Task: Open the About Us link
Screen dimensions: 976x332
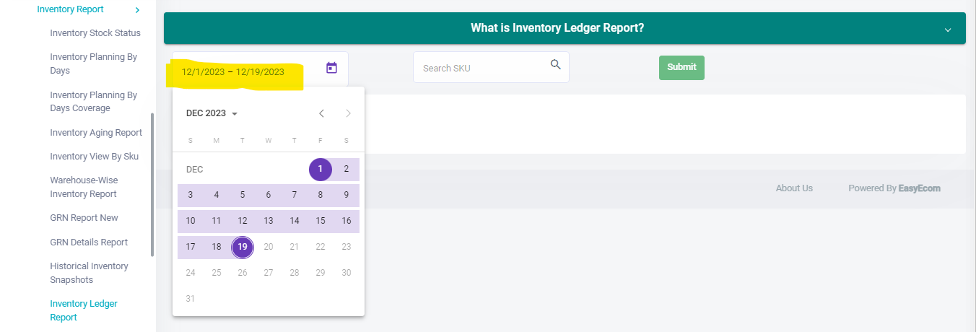Action: pos(794,188)
